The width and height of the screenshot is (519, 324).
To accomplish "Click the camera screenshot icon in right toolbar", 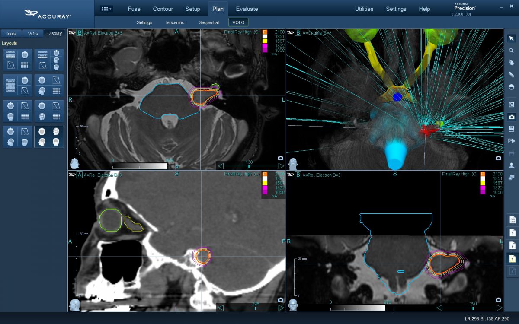I will pyautogui.click(x=511, y=117).
